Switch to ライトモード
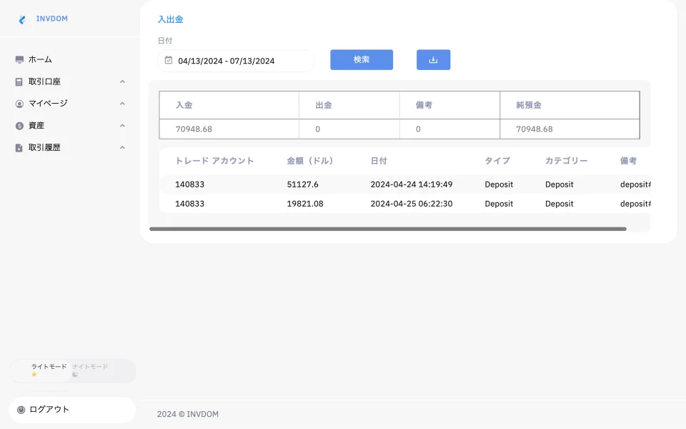686x429 pixels. click(x=43, y=370)
